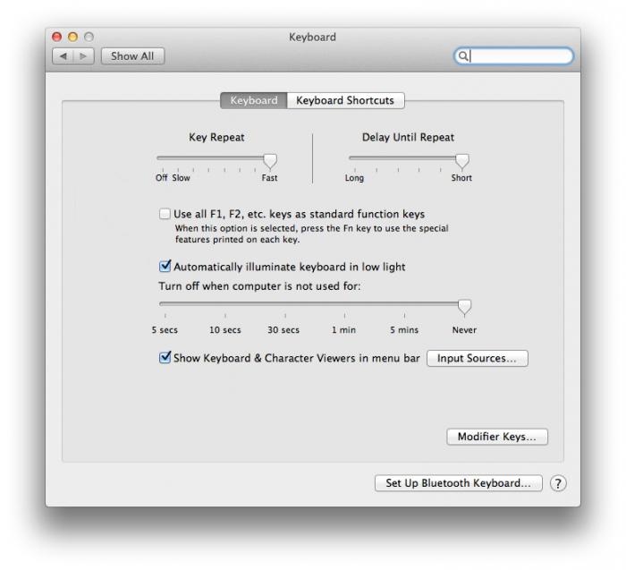
Task: Focus the search input field
Action: 519,56
